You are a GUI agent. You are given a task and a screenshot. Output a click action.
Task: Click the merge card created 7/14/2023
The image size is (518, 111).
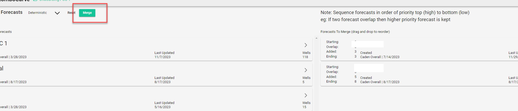[x=419, y=49]
